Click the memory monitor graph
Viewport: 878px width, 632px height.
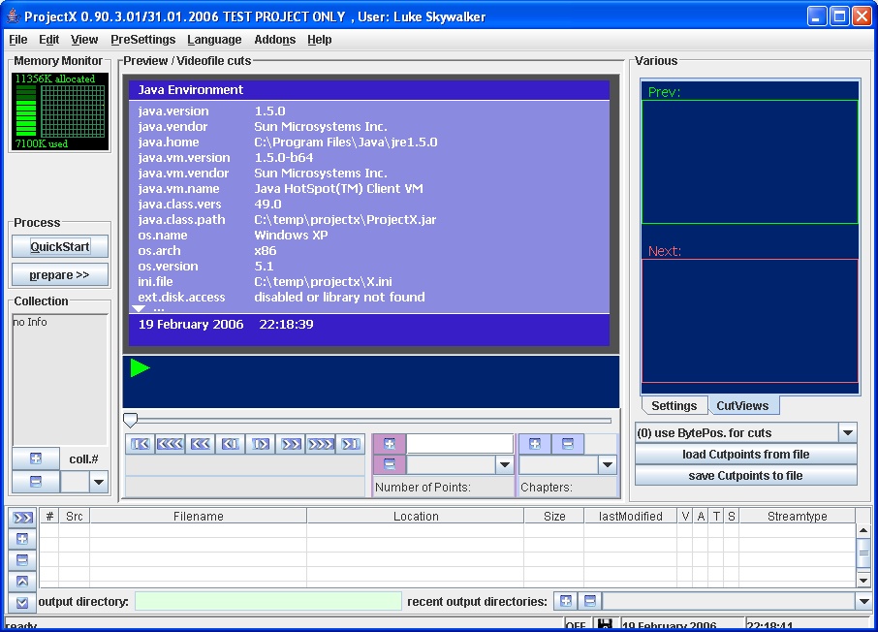click(59, 111)
